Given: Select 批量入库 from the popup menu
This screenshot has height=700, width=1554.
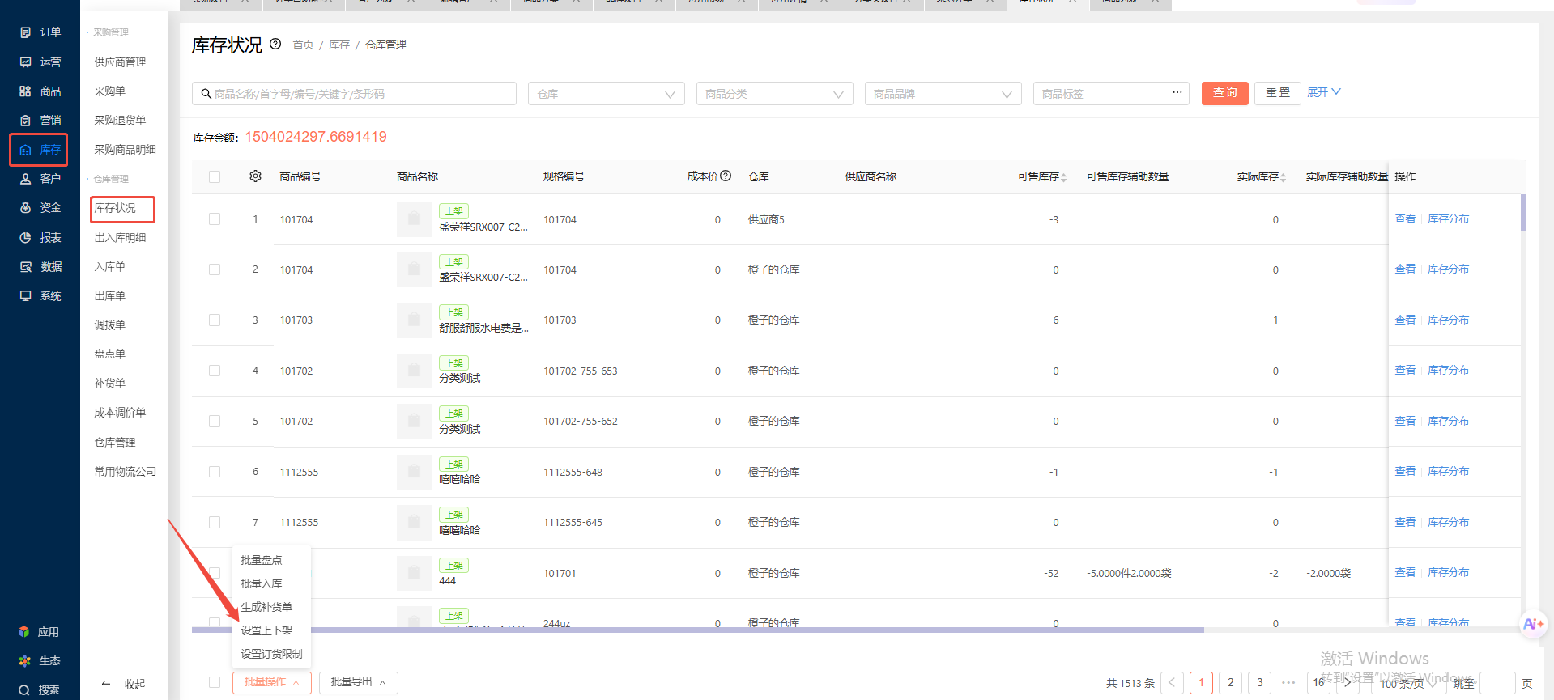Looking at the screenshot, I should [x=262, y=583].
